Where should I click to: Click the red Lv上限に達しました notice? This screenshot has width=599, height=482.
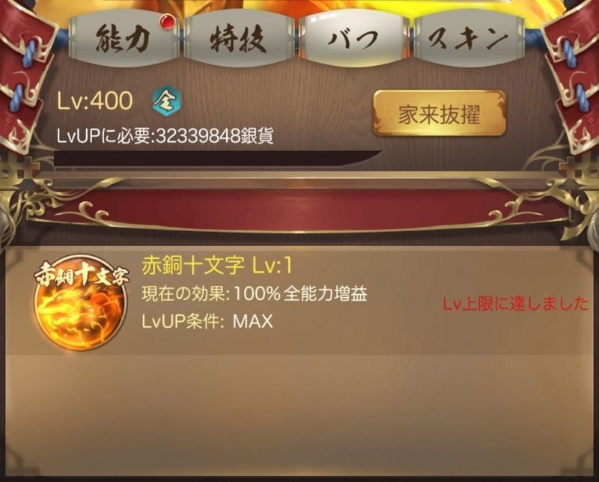pyautogui.click(x=515, y=304)
